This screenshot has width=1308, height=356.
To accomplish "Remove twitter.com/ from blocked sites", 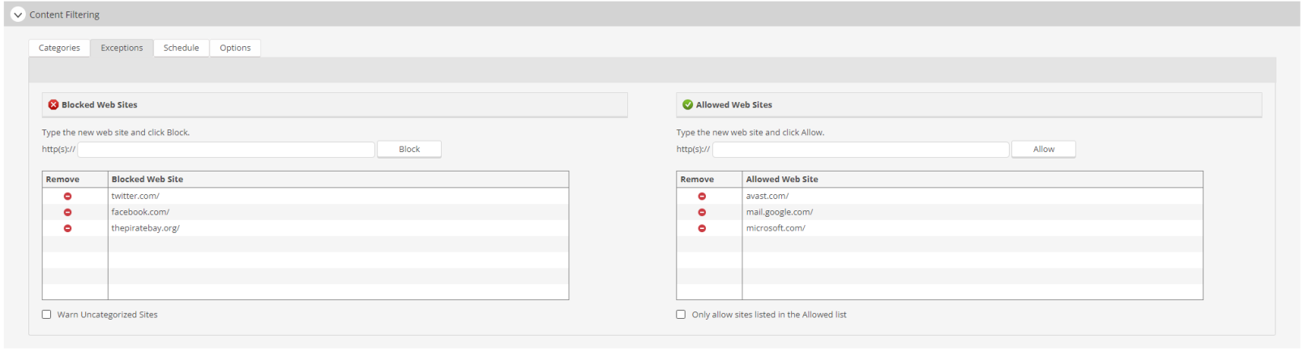I will point(68,197).
